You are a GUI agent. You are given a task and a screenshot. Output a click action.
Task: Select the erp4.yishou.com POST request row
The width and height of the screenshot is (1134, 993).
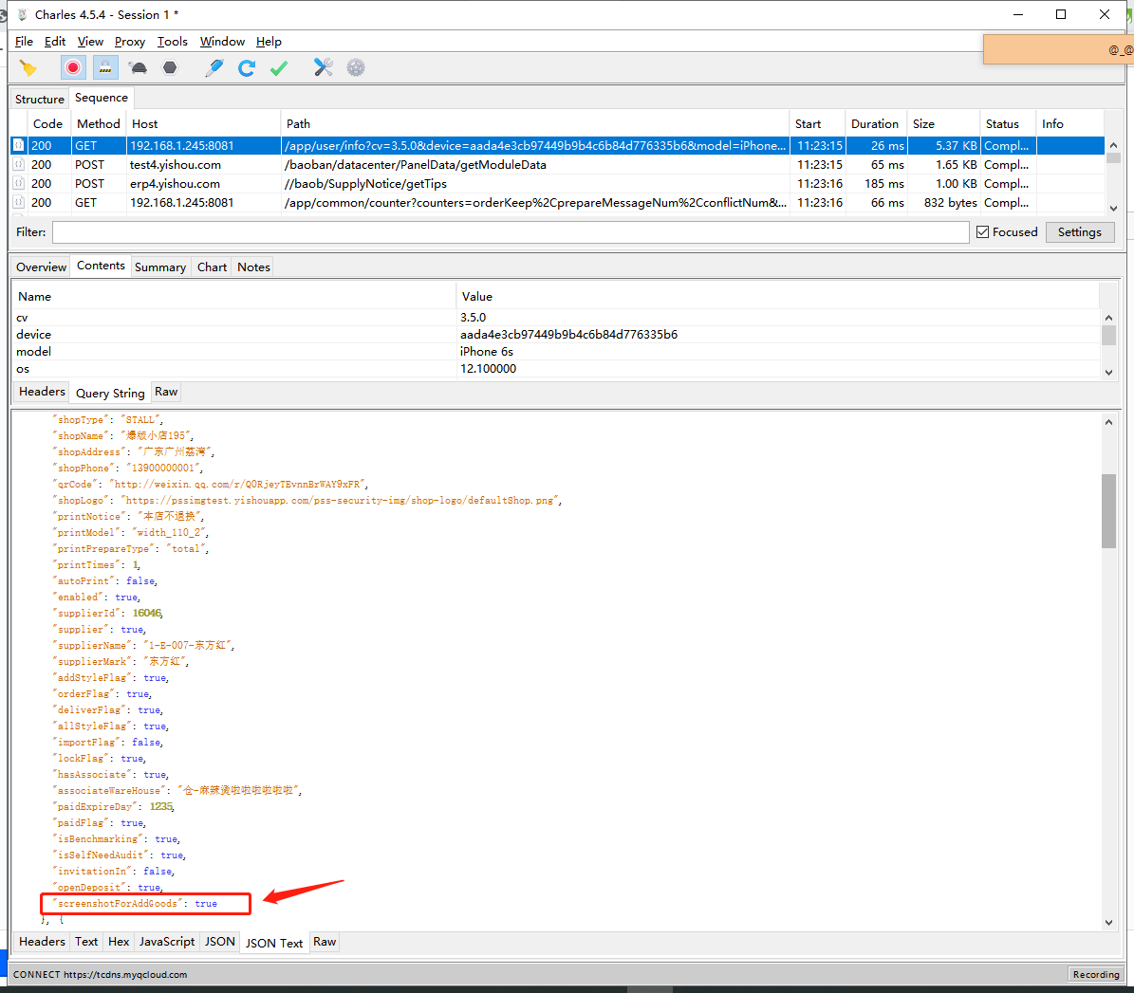pyautogui.click(x=557, y=184)
